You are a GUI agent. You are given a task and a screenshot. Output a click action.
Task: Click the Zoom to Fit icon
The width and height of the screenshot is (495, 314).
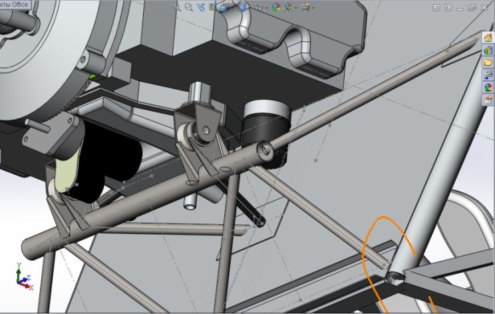pos(177,7)
